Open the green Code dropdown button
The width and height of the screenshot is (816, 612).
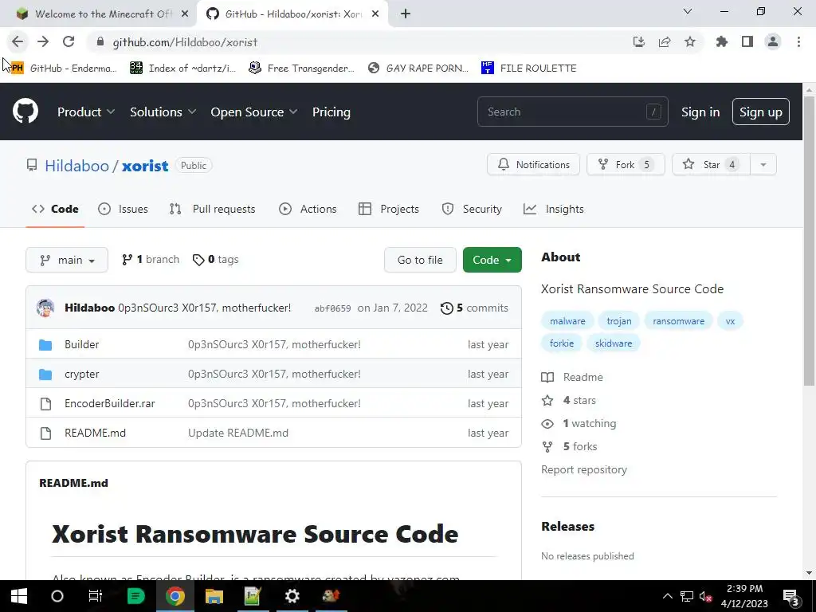tap(492, 260)
